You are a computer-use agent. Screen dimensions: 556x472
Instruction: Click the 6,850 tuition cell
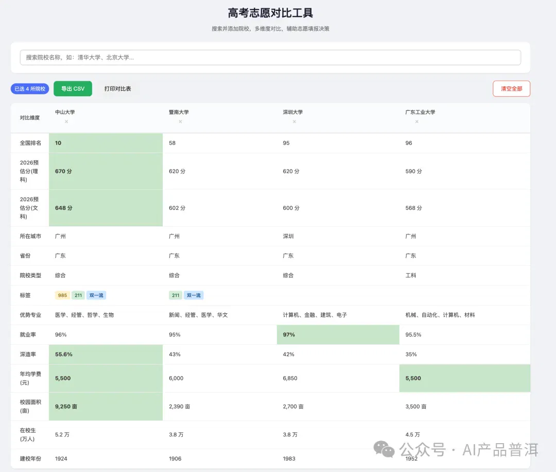pyautogui.click(x=338, y=378)
